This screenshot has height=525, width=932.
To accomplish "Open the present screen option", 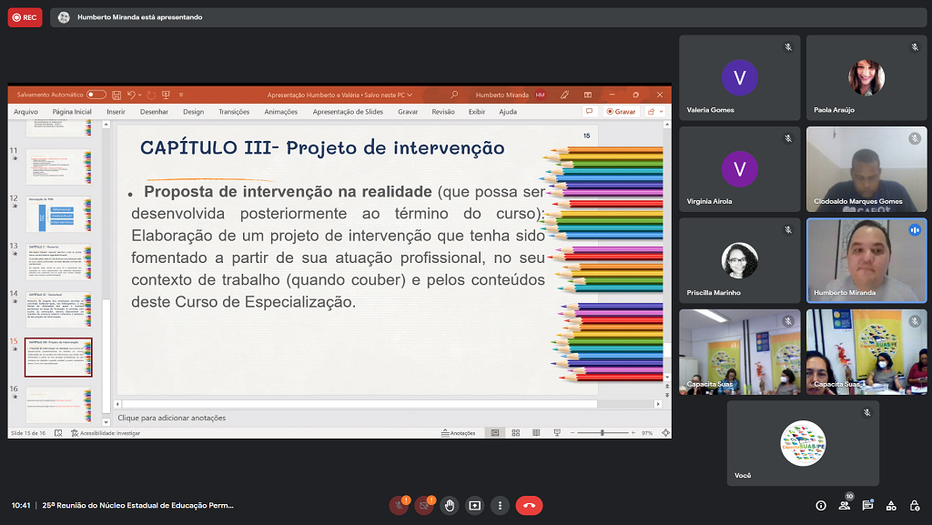I will 474,505.
